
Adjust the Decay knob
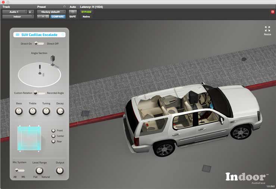pyautogui.click(x=60, y=111)
